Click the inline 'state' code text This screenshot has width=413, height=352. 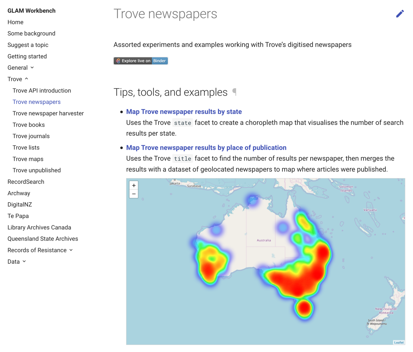pyautogui.click(x=183, y=123)
